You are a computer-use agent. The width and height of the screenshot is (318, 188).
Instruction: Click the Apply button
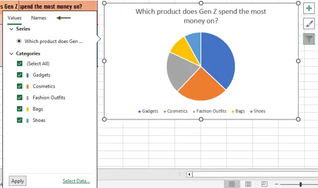coord(17,181)
